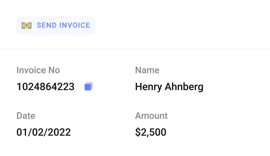Select the amount value $2,500
Screen dimensions: 270x156
pos(151,132)
